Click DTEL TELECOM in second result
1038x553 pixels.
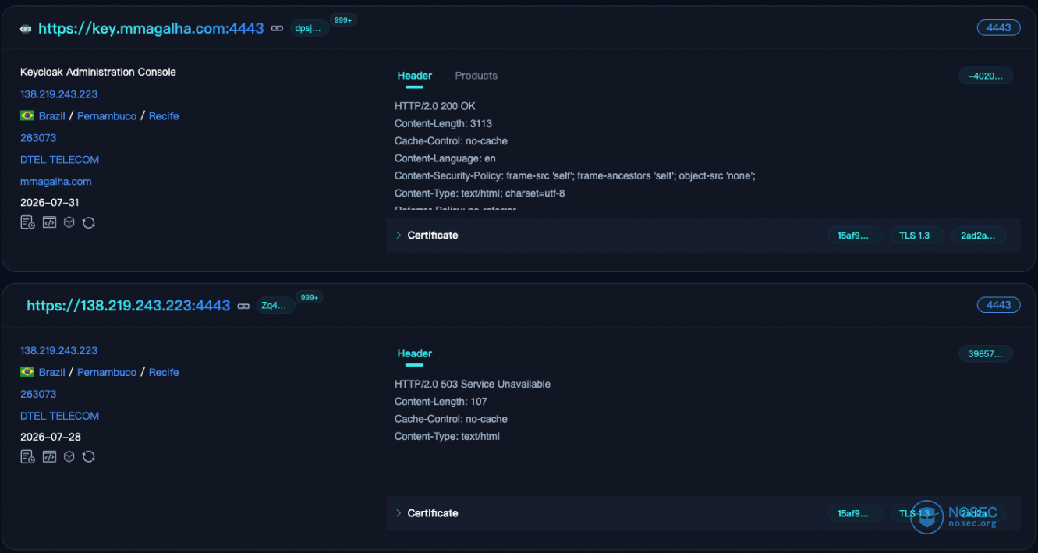[x=60, y=416]
